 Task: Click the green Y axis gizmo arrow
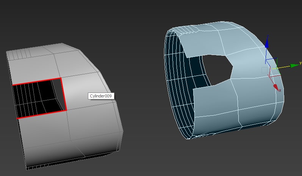(x=295, y=66)
